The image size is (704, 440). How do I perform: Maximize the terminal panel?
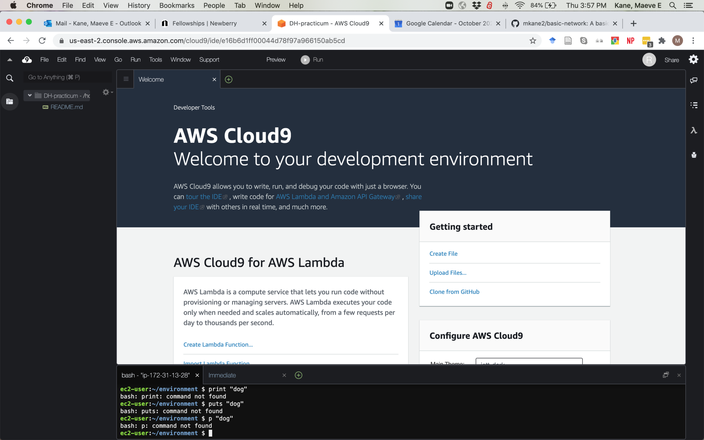coord(666,375)
